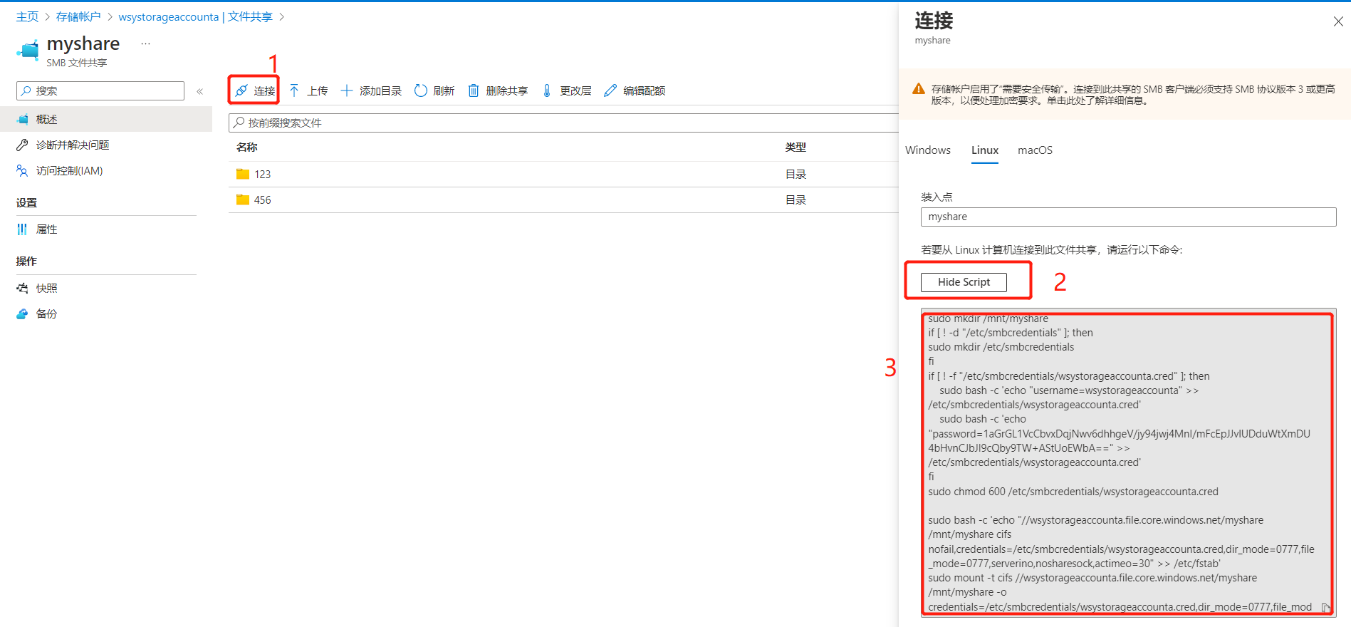This screenshot has width=1351, height=627.
Task: Click the 编辑配额 pencil icon
Action: point(610,90)
